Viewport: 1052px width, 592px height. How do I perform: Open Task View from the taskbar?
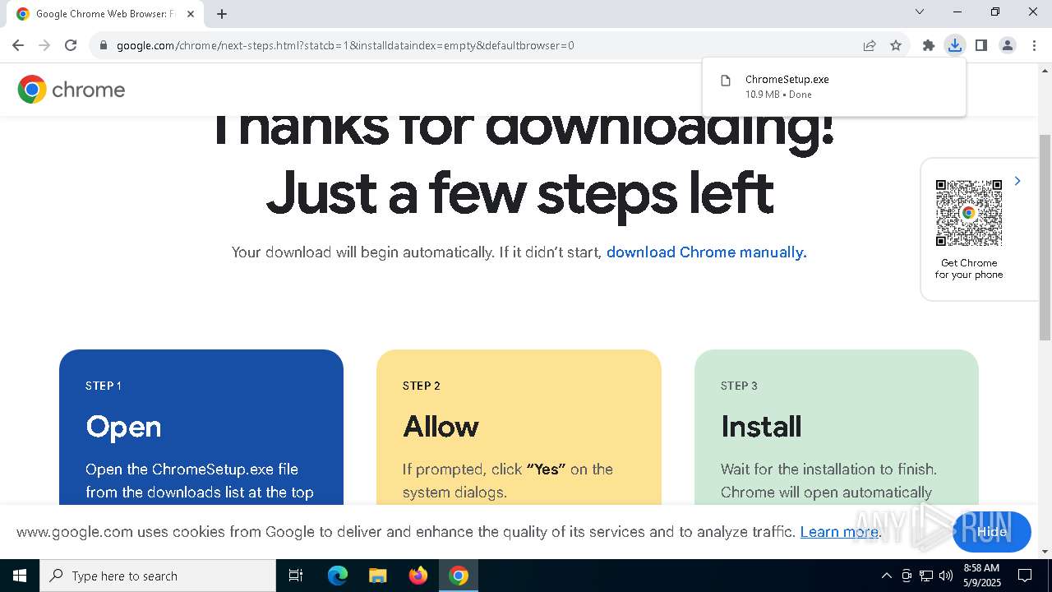pyautogui.click(x=296, y=576)
